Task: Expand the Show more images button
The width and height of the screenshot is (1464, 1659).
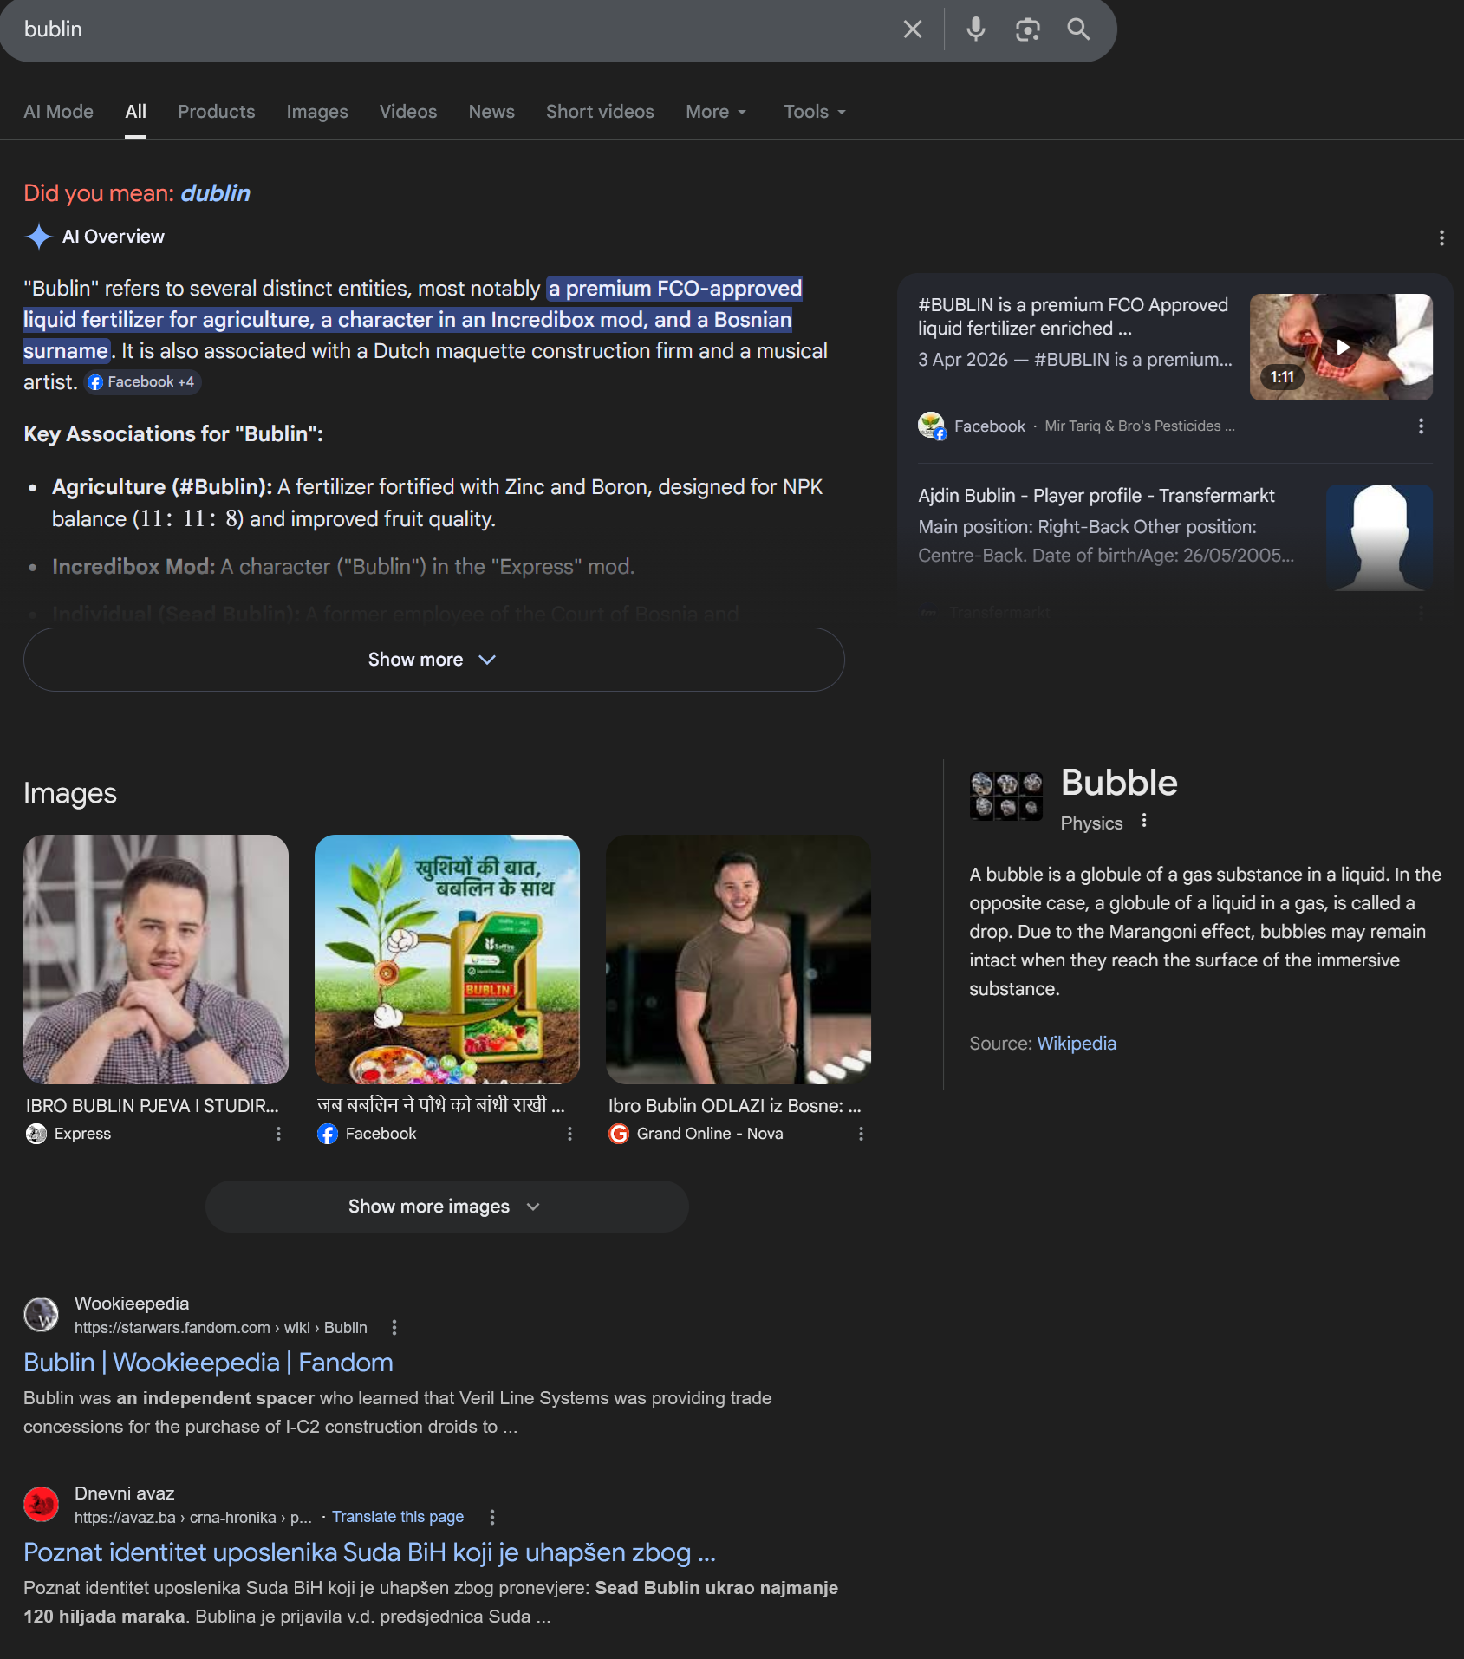Action: (447, 1207)
